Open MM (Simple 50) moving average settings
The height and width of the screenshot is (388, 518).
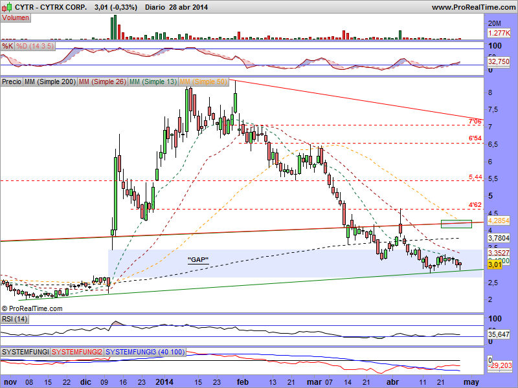tap(203, 81)
